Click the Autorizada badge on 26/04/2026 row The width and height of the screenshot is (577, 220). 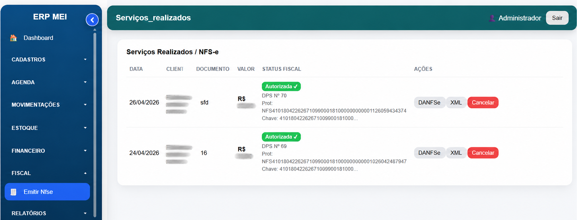pos(281,86)
